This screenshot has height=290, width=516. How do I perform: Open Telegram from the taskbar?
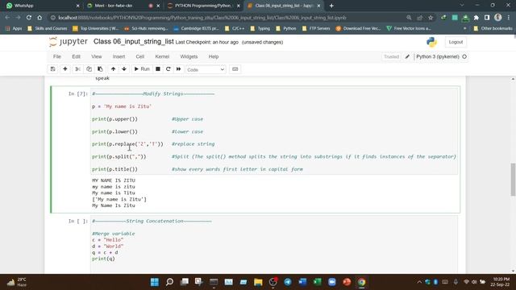pos(288,282)
